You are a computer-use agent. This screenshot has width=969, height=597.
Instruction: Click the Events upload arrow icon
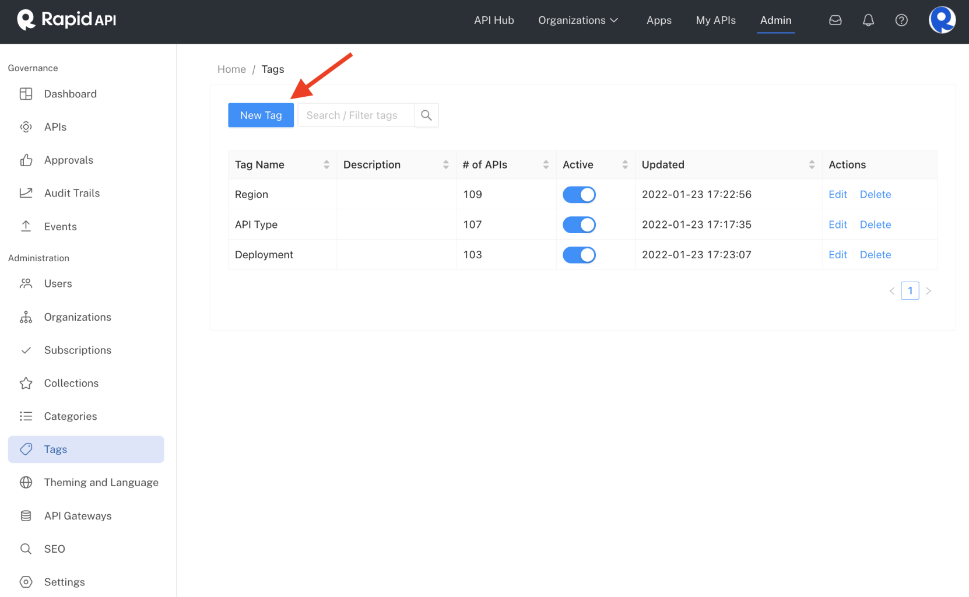tap(26, 226)
